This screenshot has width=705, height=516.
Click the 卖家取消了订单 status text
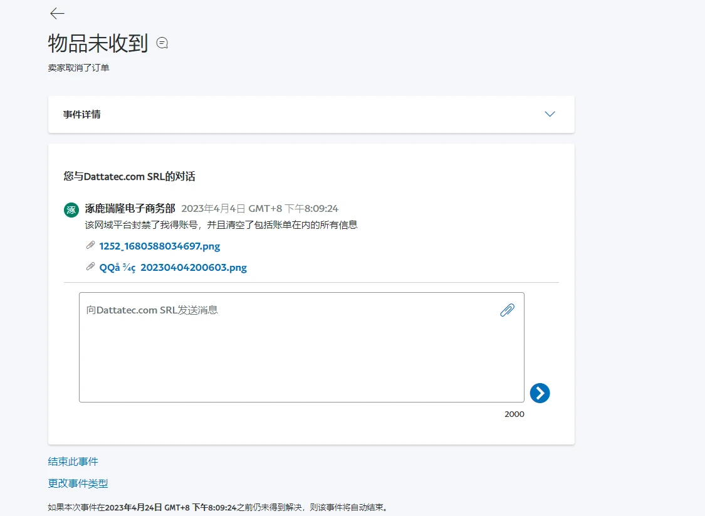point(78,68)
